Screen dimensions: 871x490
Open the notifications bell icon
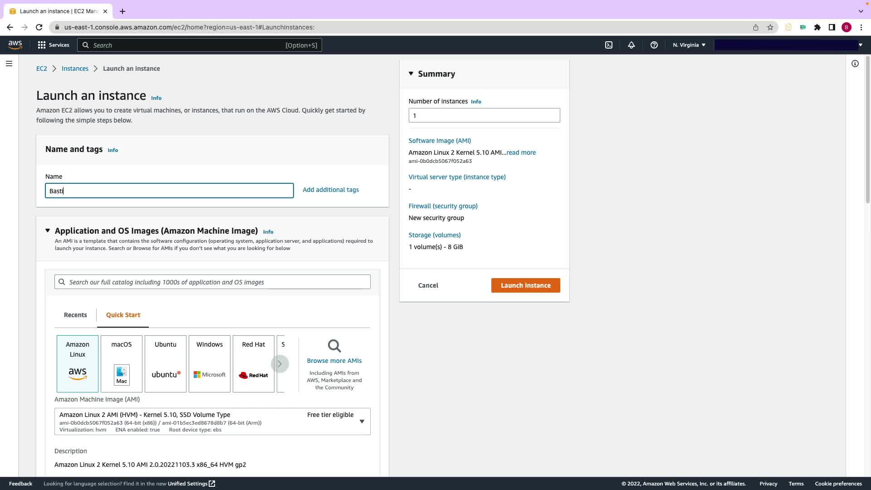(631, 45)
